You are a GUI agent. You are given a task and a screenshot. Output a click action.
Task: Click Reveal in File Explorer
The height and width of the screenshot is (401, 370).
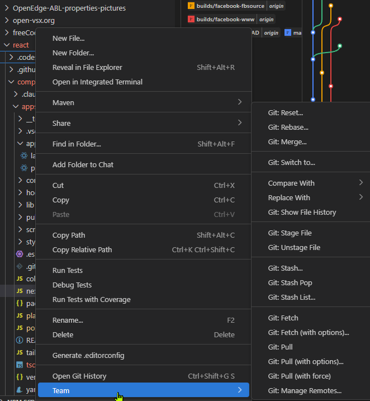click(143, 68)
